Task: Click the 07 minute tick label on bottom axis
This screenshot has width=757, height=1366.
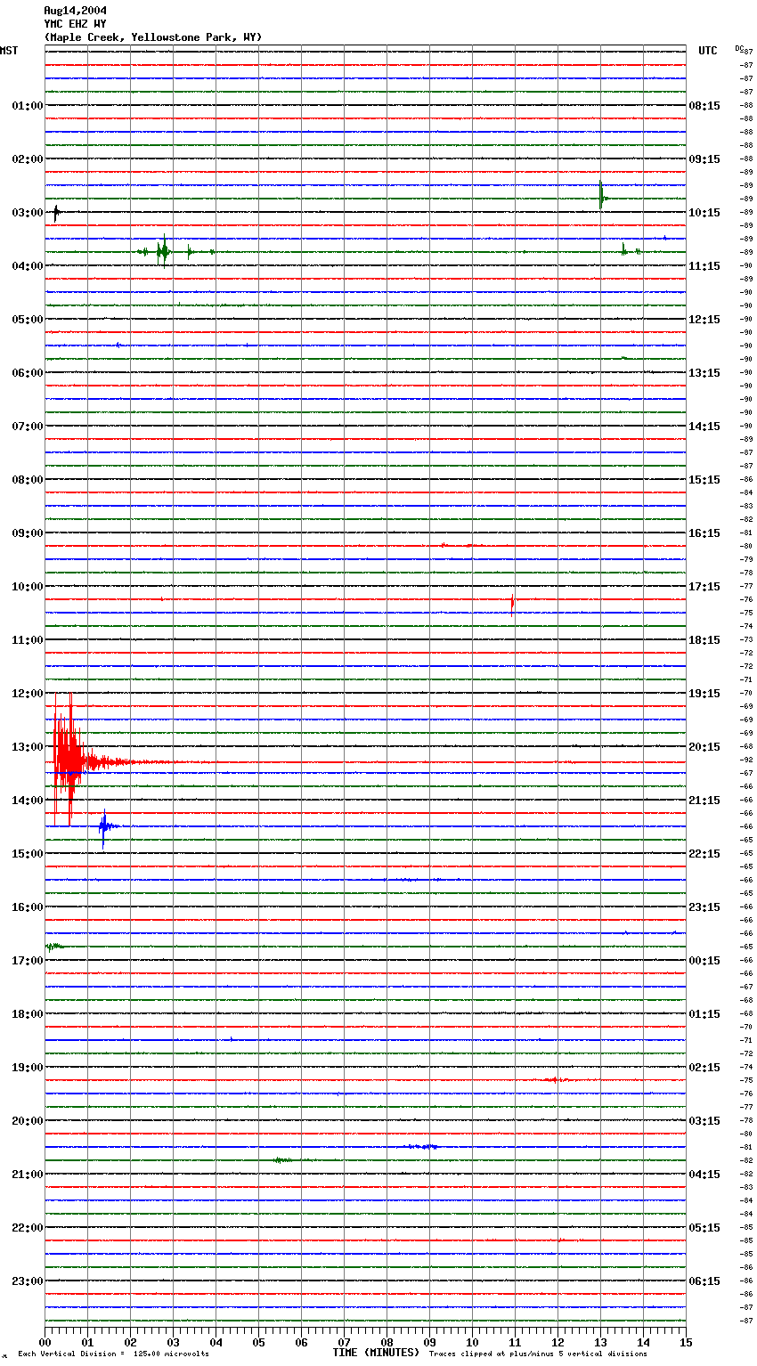Action: coord(344,1342)
